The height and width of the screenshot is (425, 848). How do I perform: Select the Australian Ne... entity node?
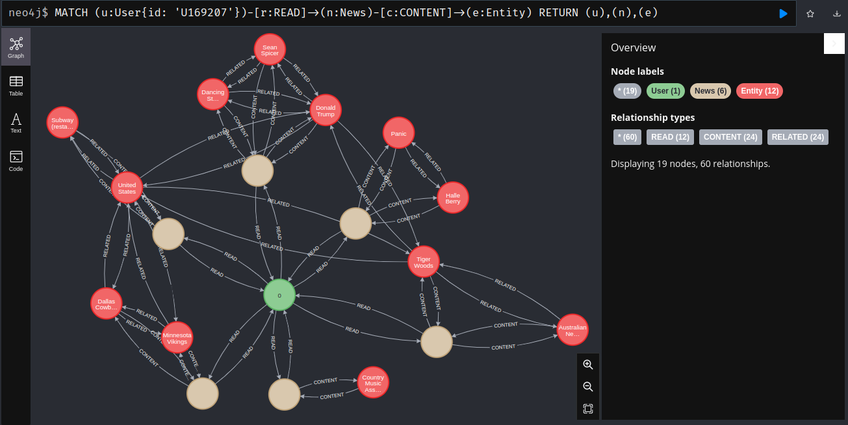[x=572, y=330]
